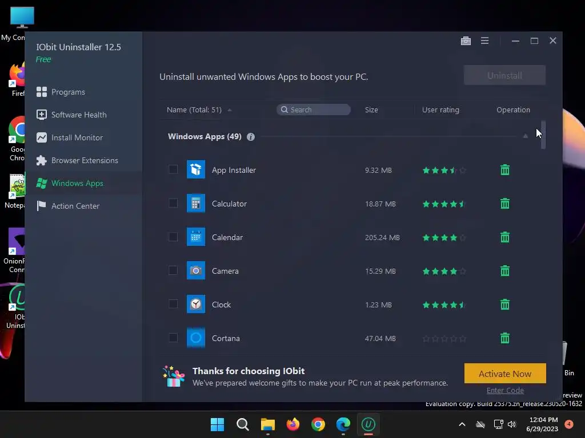
Task: Click the info icon beside Windows Apps (49)
Action: click(x=251, y=137)
